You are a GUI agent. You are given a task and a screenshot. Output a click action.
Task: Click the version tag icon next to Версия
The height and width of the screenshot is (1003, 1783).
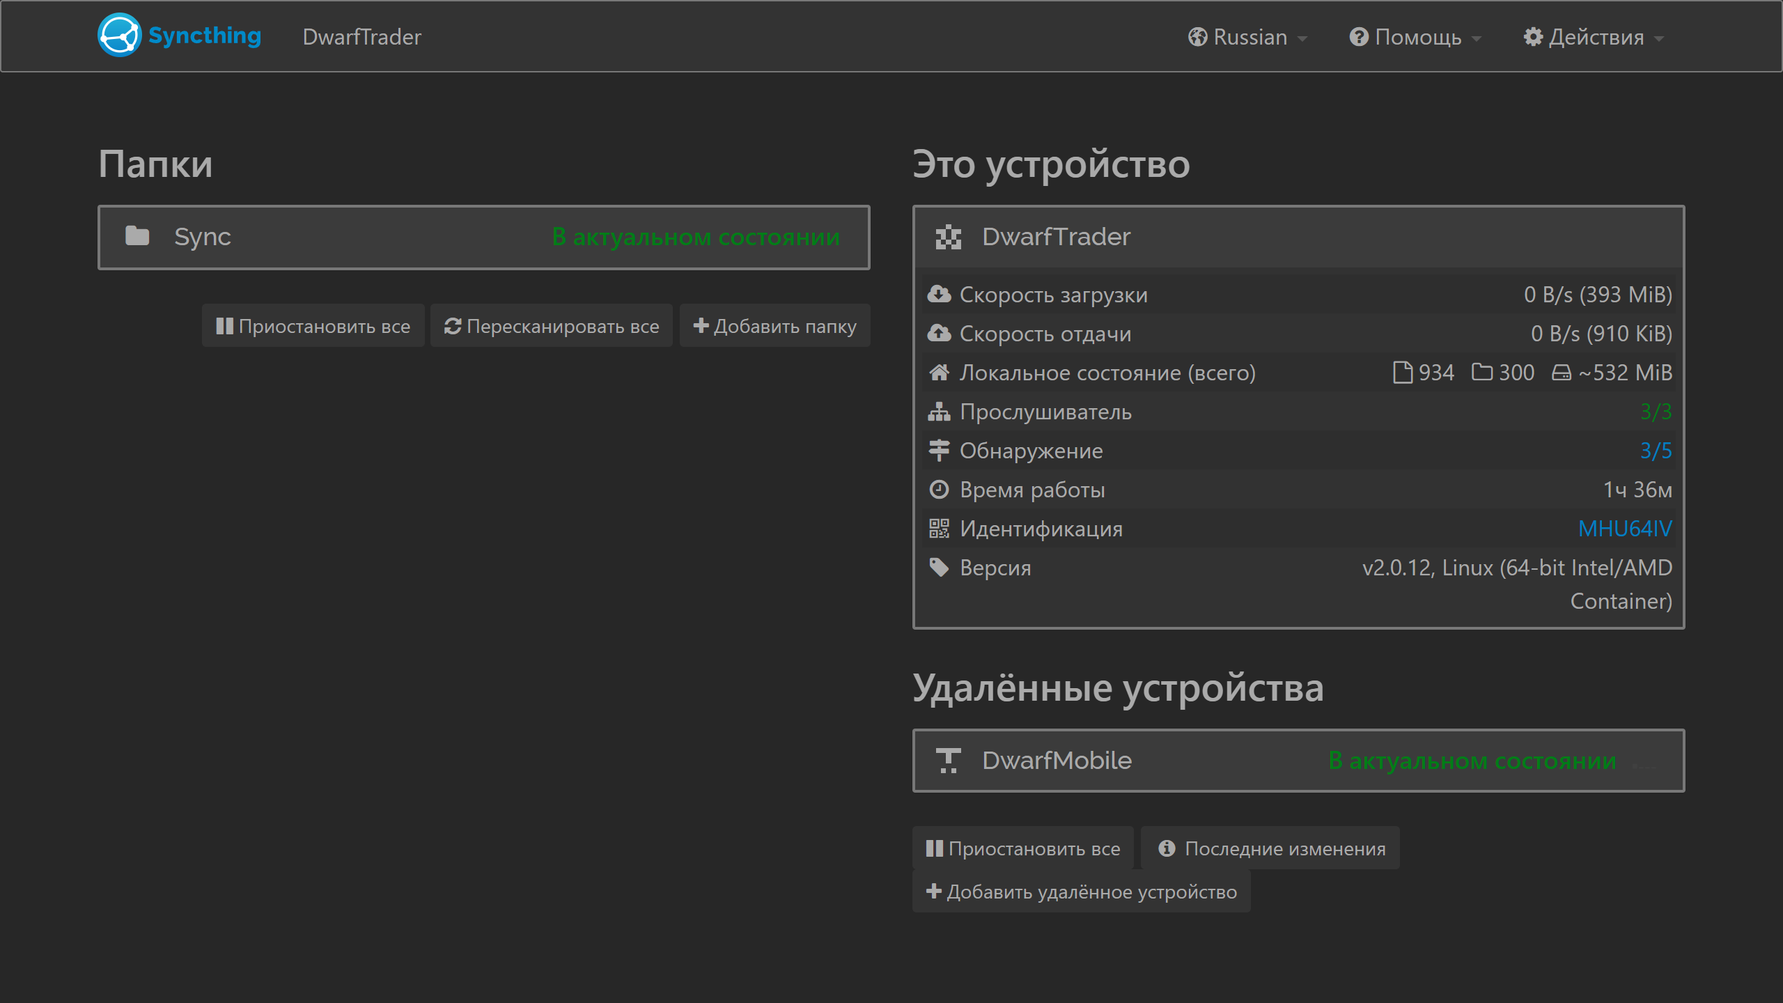click(940, 568)
